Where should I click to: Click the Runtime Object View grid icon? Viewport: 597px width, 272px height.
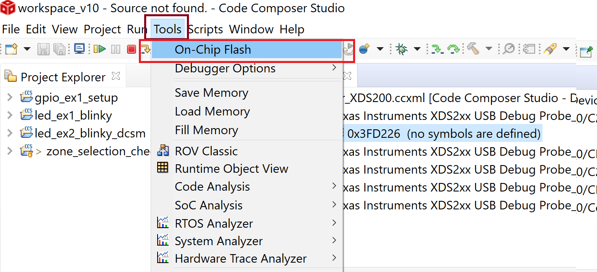(162, 168)
